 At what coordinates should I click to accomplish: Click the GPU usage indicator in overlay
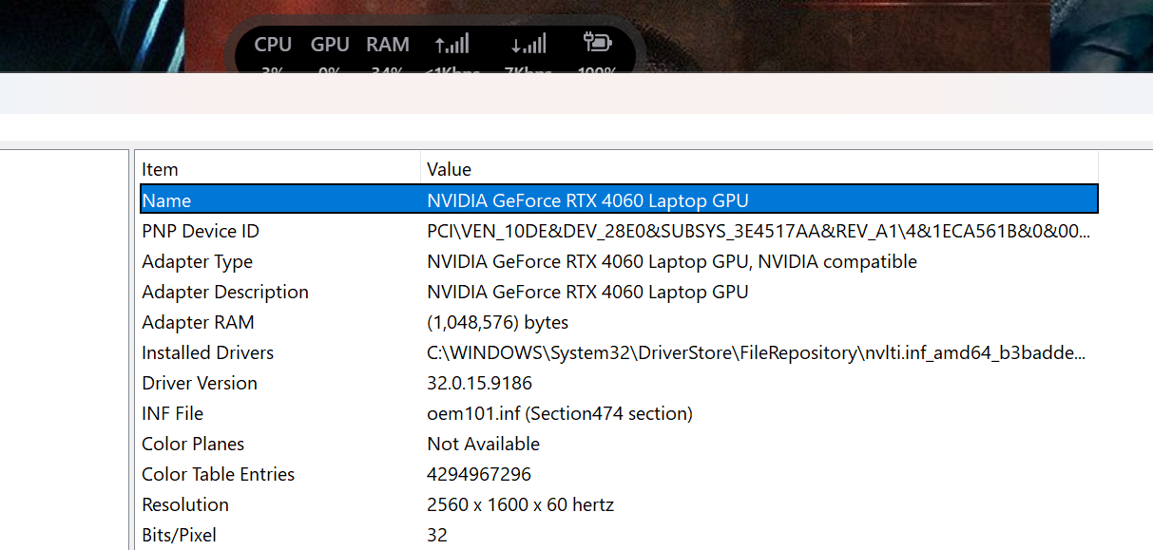(x=330, y=53)
